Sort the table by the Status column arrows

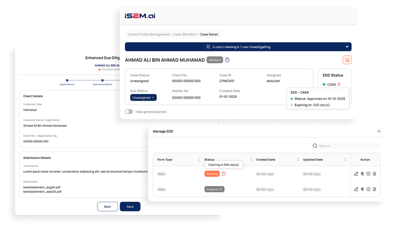pos(252,159)
